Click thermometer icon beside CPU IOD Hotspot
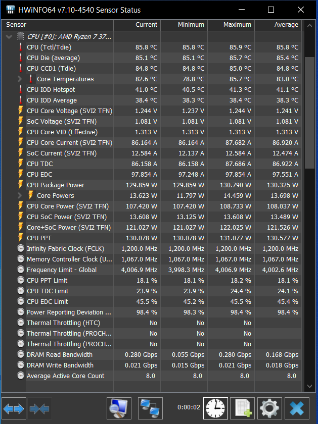Viewport: 318px width, 424px height. tap(21, 89)
